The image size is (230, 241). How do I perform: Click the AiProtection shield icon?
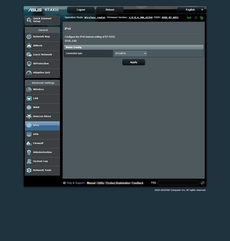coord(29,64)
